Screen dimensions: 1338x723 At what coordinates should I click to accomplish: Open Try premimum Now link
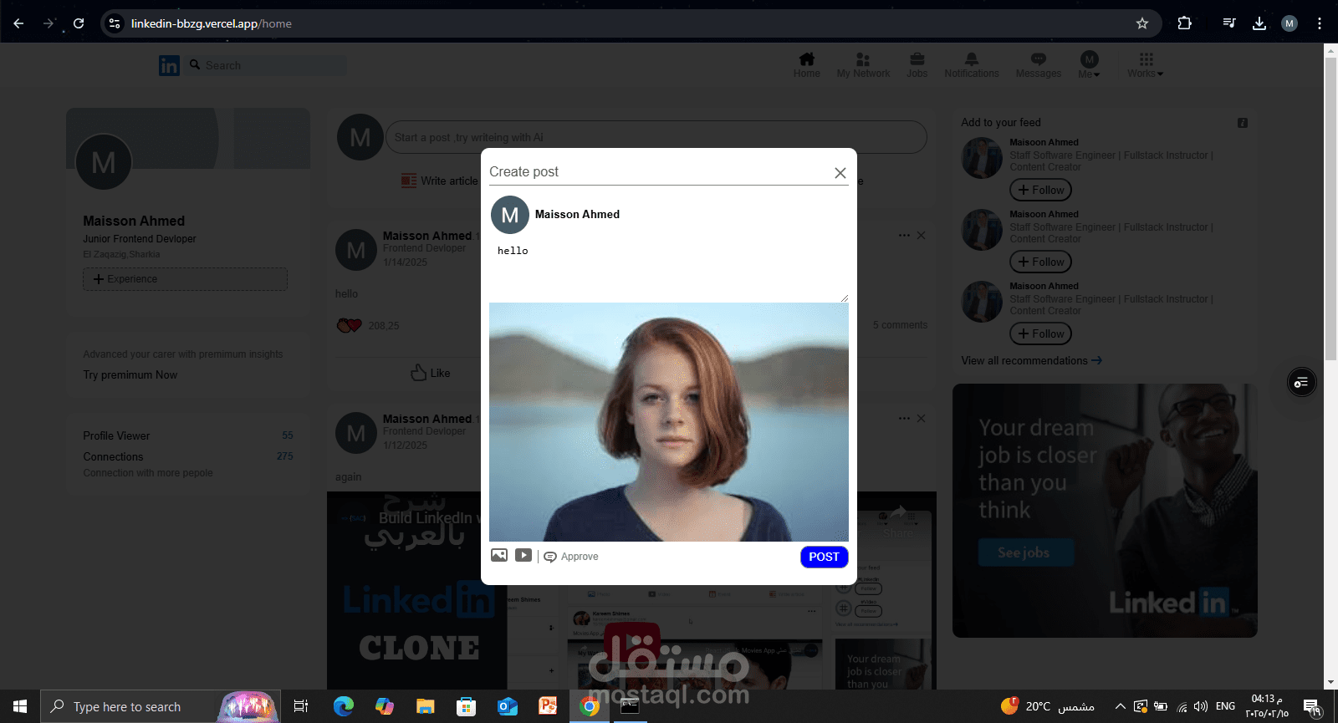(x=130, y=374)
